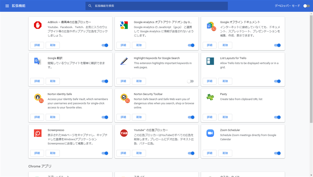Image resolution: width=313 pixels, height=177 pixels.
Task: Click the 'Screenpresso' extension name text
Action: coord(56,130)
